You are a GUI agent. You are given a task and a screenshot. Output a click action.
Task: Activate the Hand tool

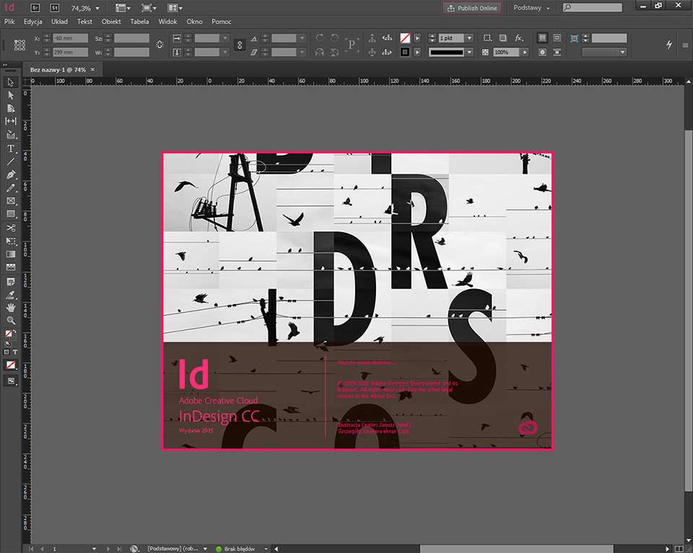(11, 307)
